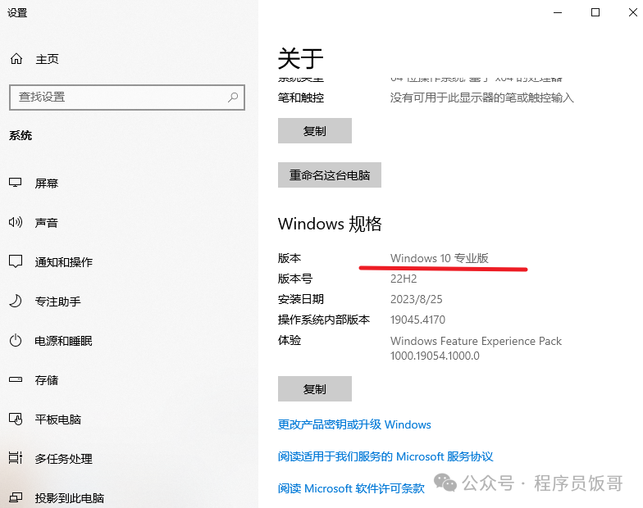Click 复制 button under Windows 规格
Viewport: 643px width, 508px height.
point(315,388)
